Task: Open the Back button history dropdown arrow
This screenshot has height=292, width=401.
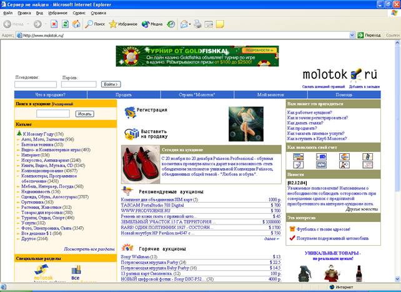Action: [x=27, y=24]
